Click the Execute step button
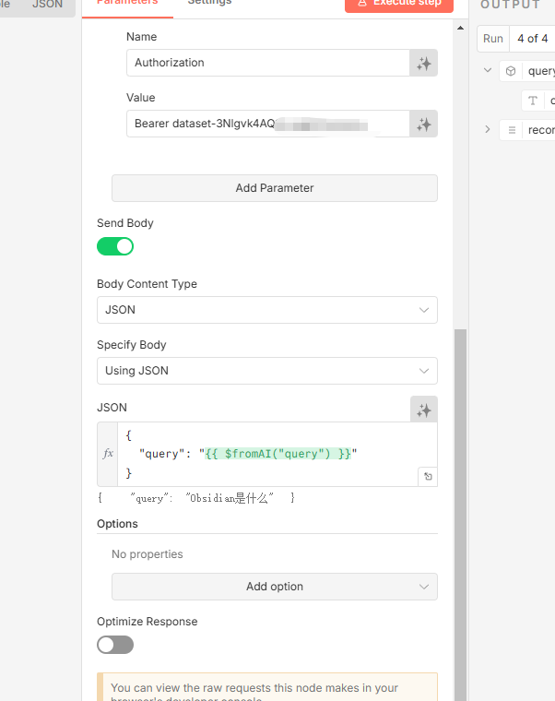 (399, 4)
